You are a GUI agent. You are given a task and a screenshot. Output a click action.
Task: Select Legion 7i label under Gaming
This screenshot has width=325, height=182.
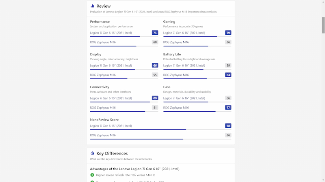pos(184,33)
